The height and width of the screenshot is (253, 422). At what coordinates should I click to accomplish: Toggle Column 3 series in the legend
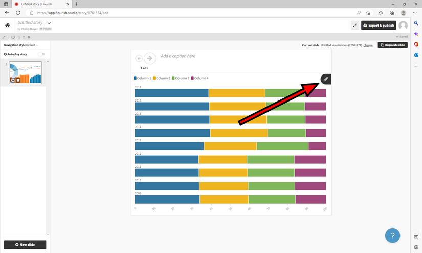point(181,78)
